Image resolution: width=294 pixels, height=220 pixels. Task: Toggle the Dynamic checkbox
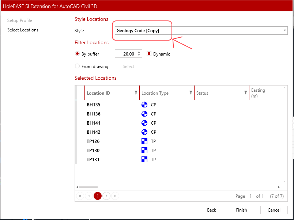pyautogui.click(x=149, y=53)
